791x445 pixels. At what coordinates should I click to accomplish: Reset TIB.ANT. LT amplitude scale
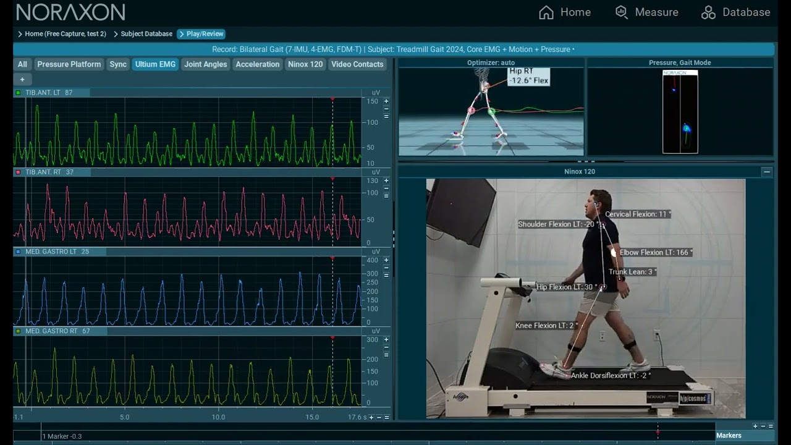click(x=386, y=116)
